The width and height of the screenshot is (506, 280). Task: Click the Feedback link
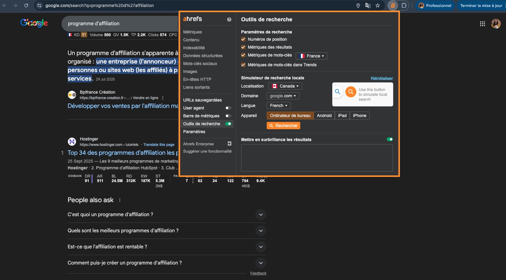(258, 273)
